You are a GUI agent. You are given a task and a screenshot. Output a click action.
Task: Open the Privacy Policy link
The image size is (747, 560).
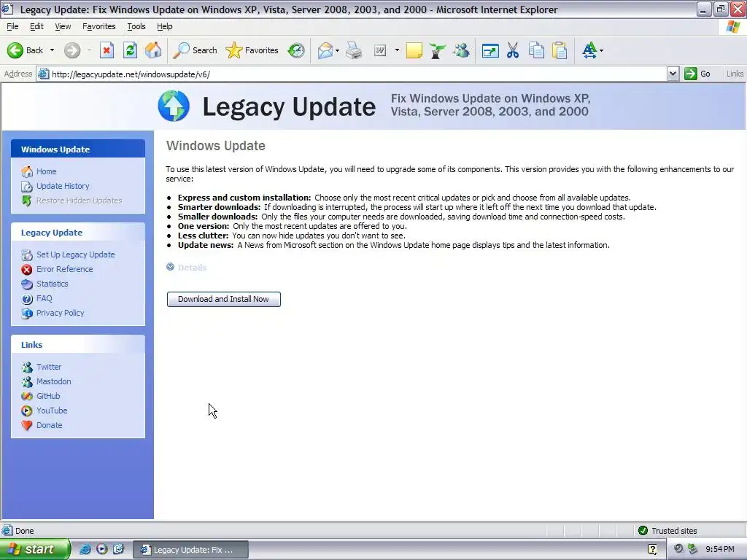pos(60,313)
